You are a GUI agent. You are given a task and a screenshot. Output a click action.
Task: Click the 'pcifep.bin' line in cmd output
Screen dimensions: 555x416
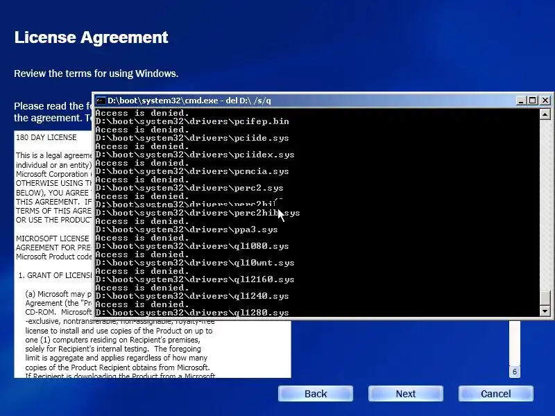point(192,121)
